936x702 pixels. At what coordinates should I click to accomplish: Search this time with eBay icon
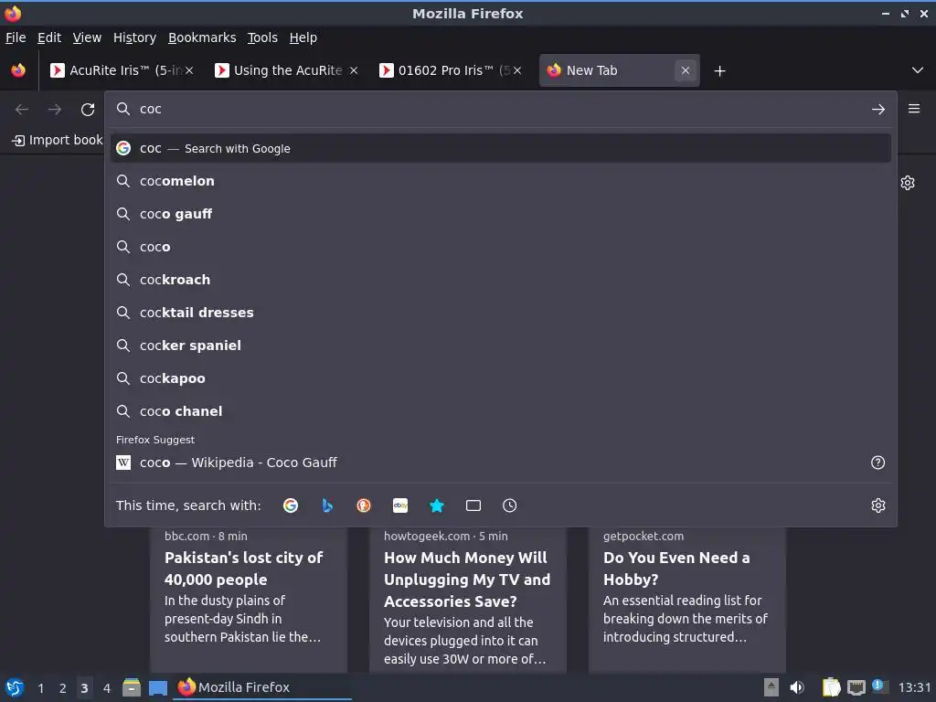point(400,505)
